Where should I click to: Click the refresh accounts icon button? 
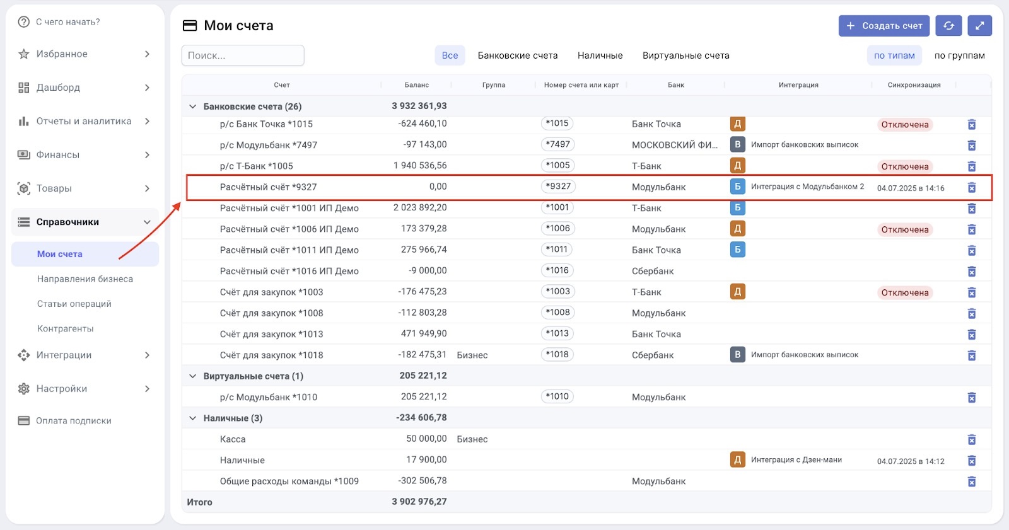948,26
